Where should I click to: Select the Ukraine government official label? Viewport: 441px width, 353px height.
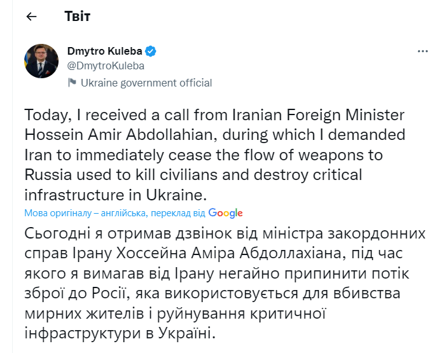point(146,83)
